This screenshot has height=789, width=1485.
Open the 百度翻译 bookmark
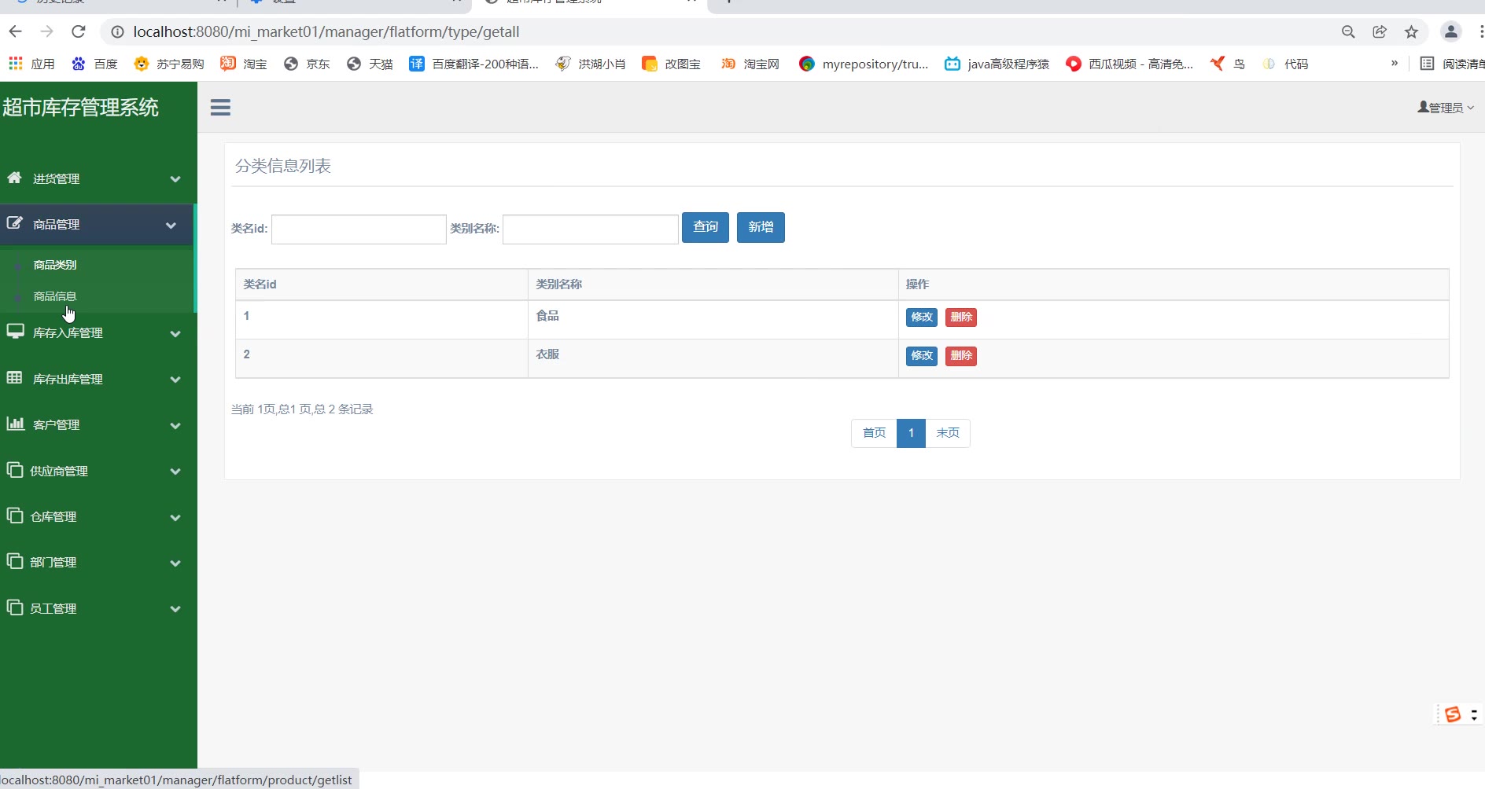tap(474, 64)
